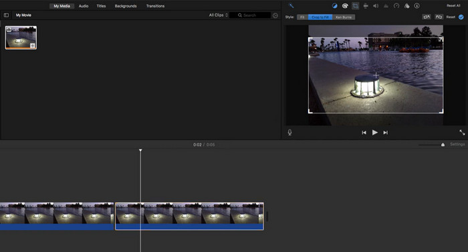Open noise reduction and equalizer tool
The image size is (468, 252).
click(x=386, y=5)
